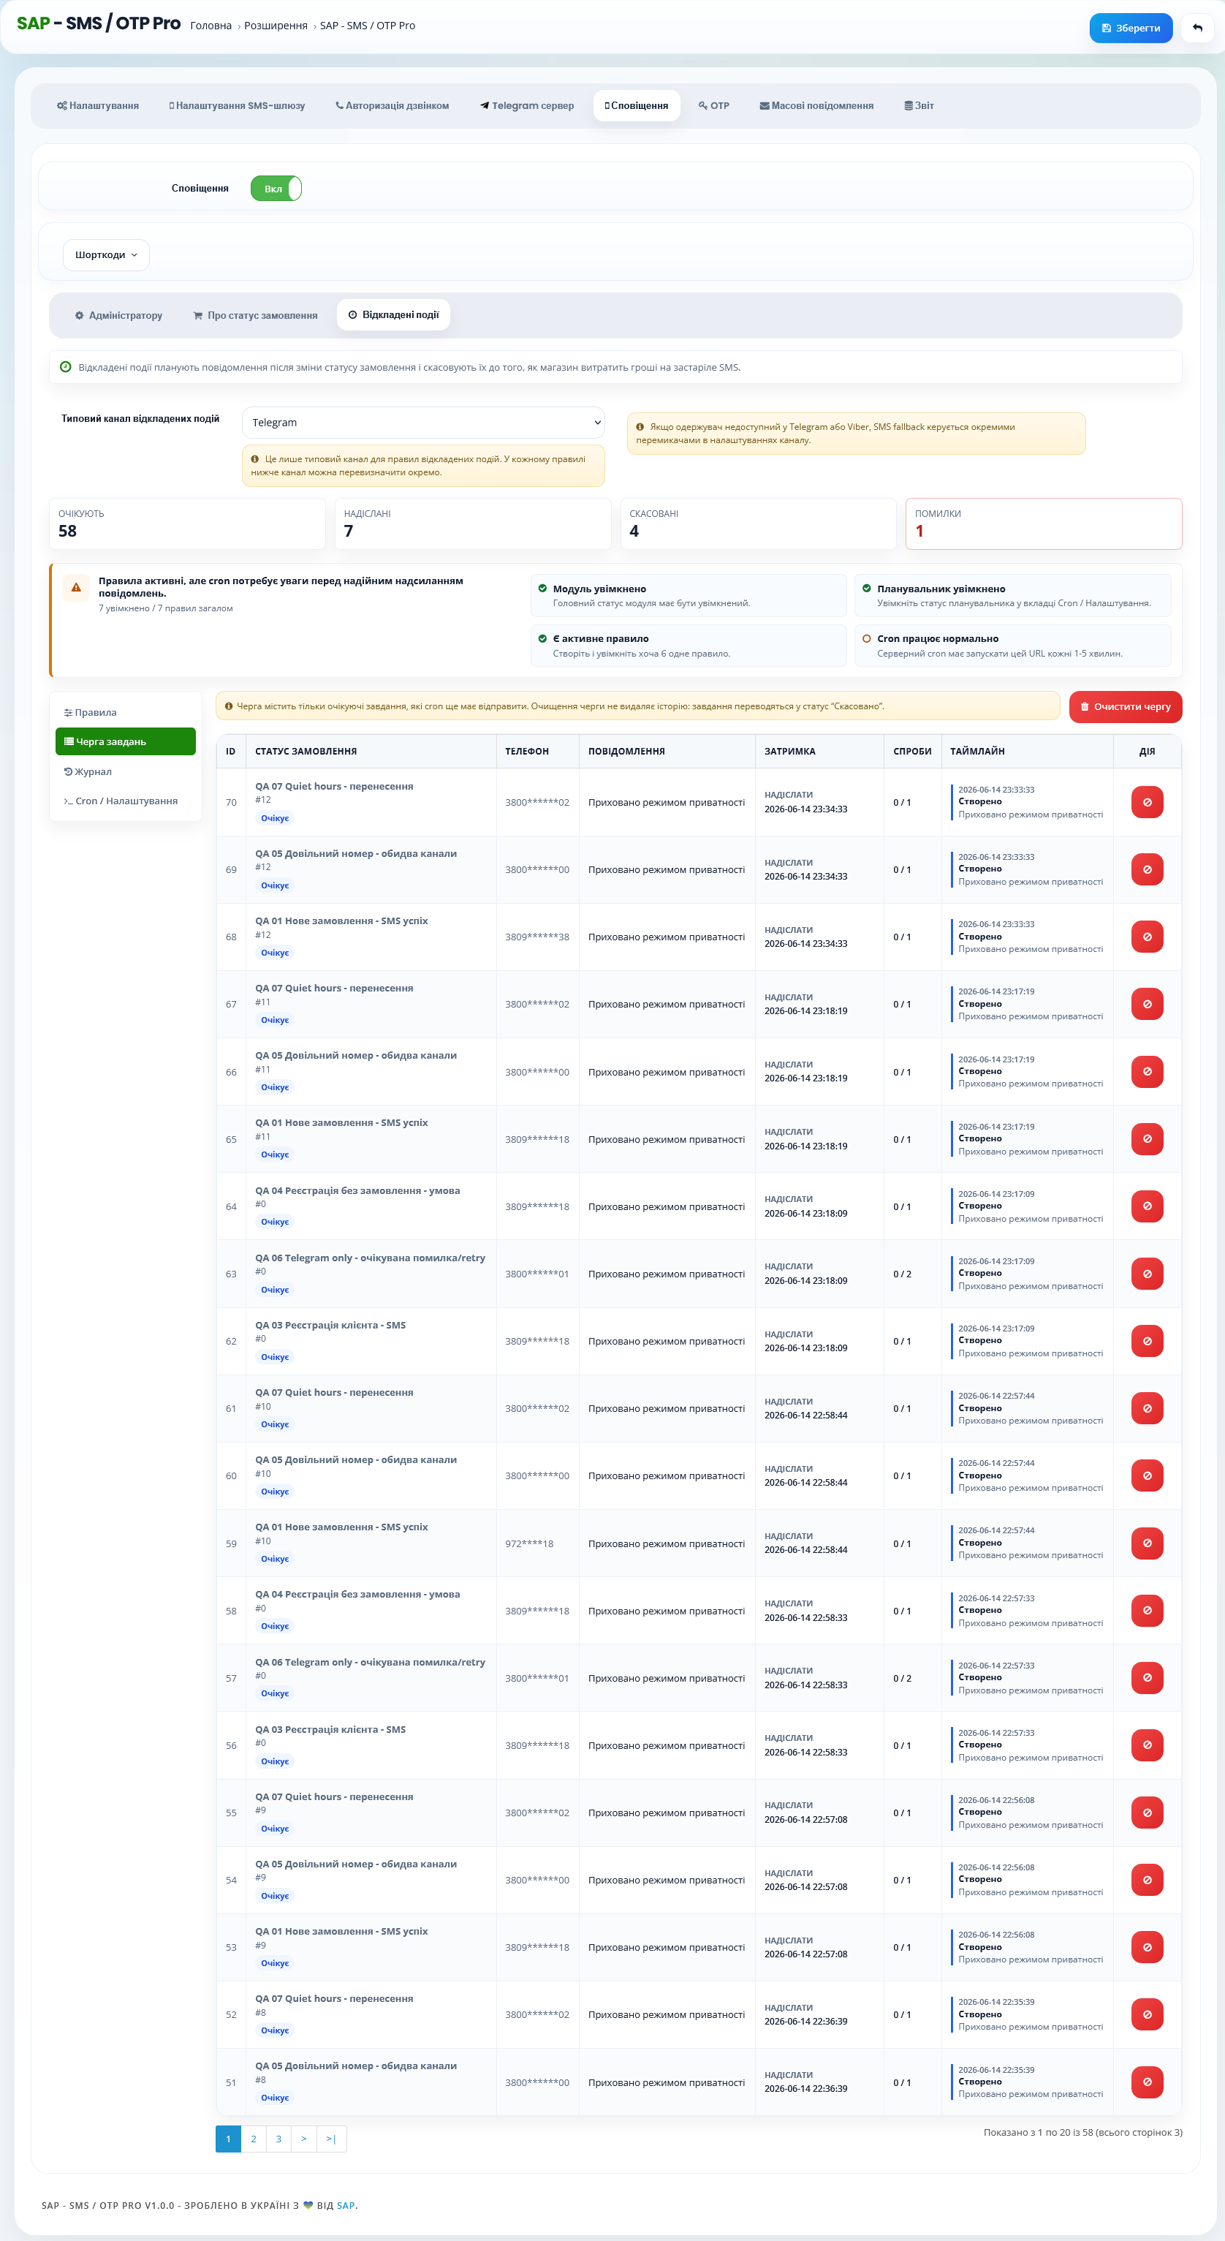The width and height of the screenshot is (1225, 2241).
Task: Cancel queued task with ID 70
Action: (x=1147, y=802)
